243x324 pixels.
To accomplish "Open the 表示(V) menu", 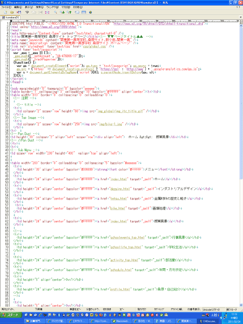I will pyautogui.click(x=29, y=7).
